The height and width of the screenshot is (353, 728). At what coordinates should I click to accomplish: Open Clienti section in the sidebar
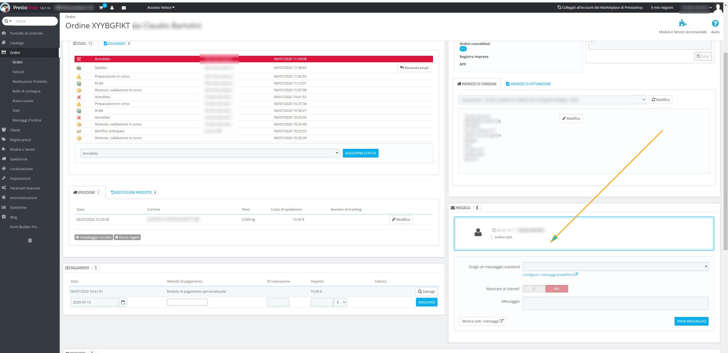click(15, 130)
